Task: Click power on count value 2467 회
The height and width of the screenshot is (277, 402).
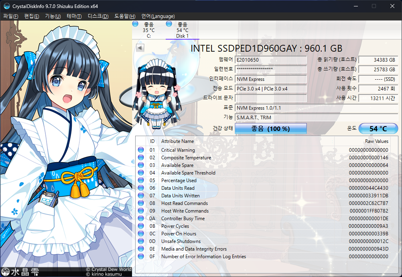Action: click(378, 88)
